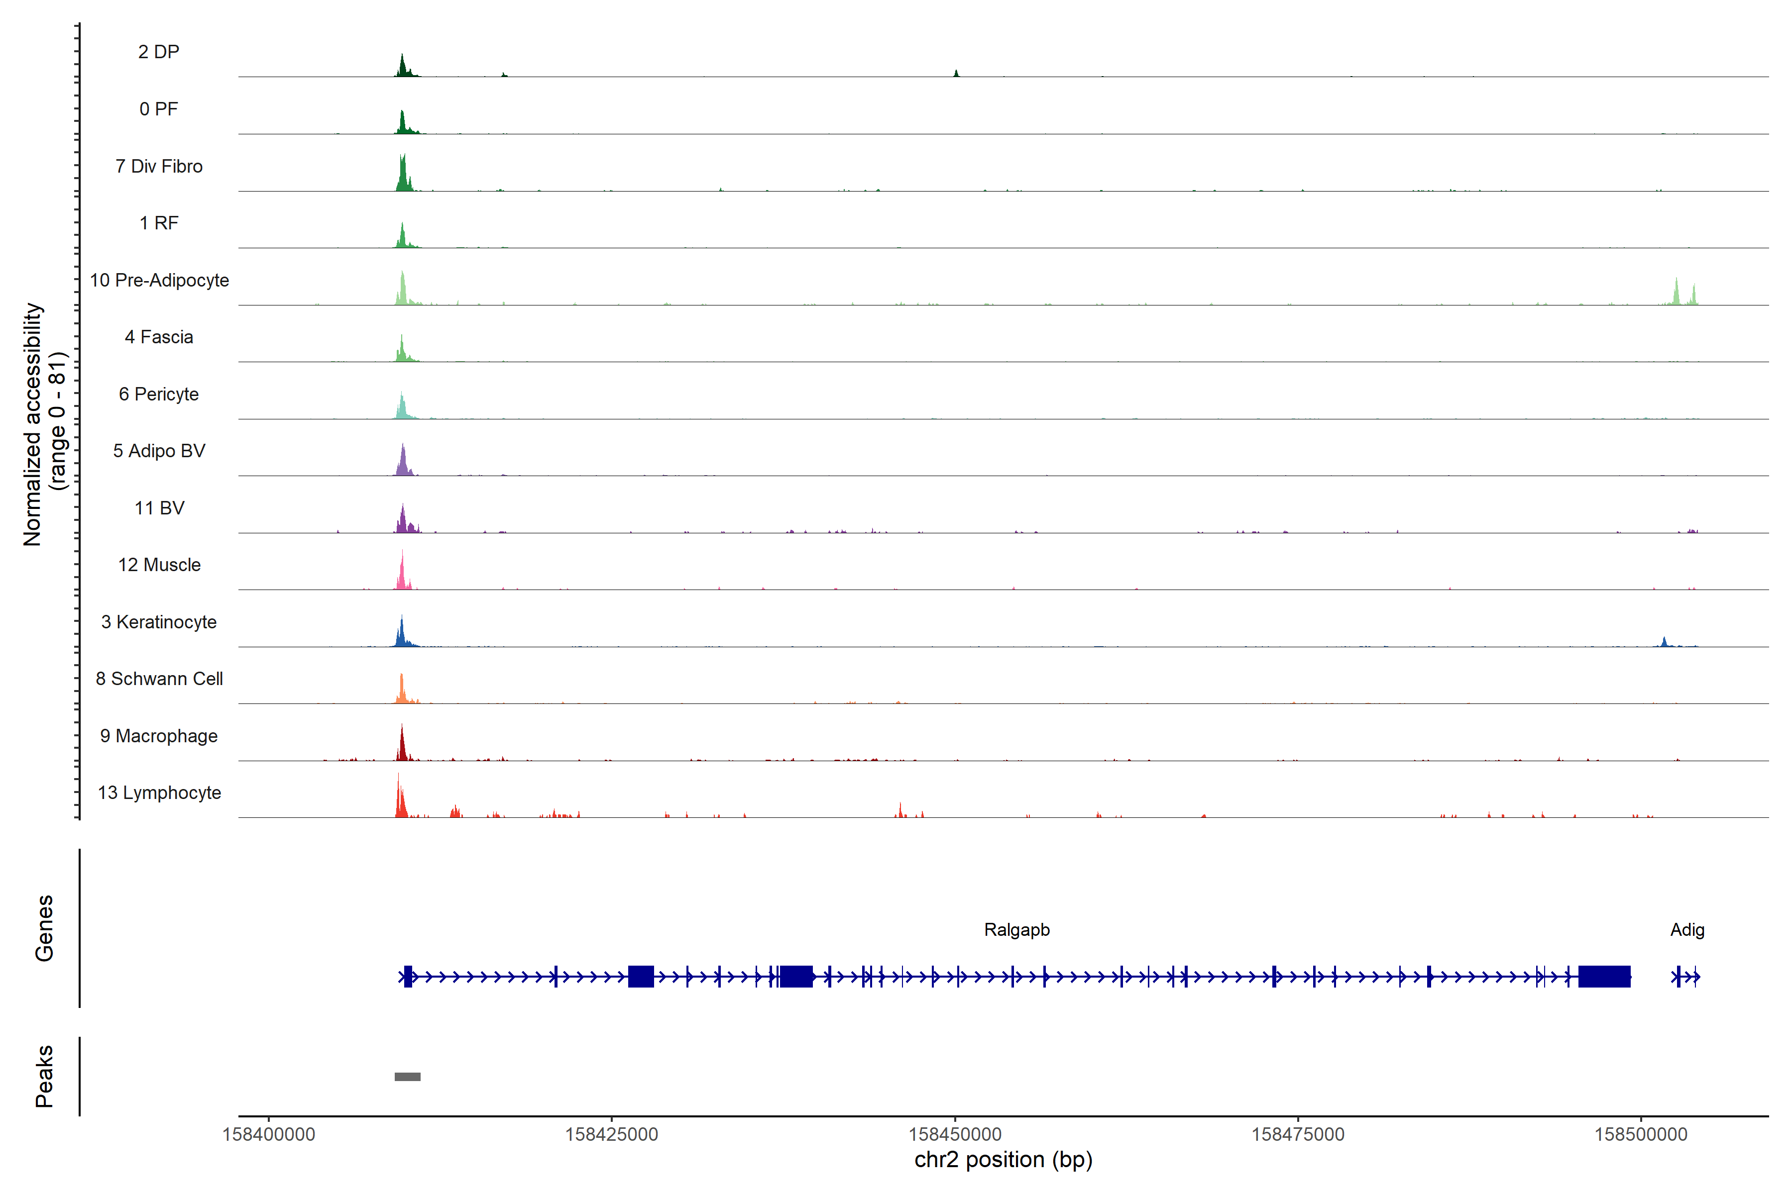This screenshot has height=1194, width=1792.
Task: Click the large final exon of Ralgapb
Action: click(x=1604, y=976)
